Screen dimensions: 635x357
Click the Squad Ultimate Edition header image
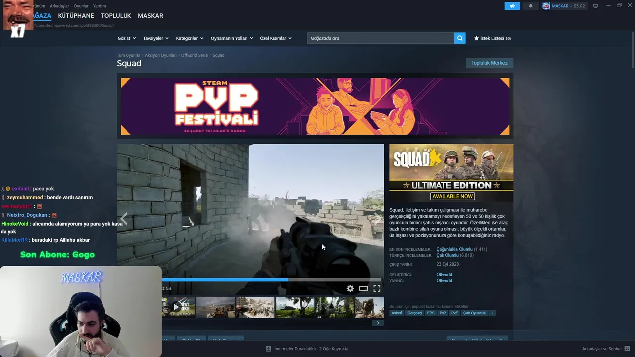451,173
